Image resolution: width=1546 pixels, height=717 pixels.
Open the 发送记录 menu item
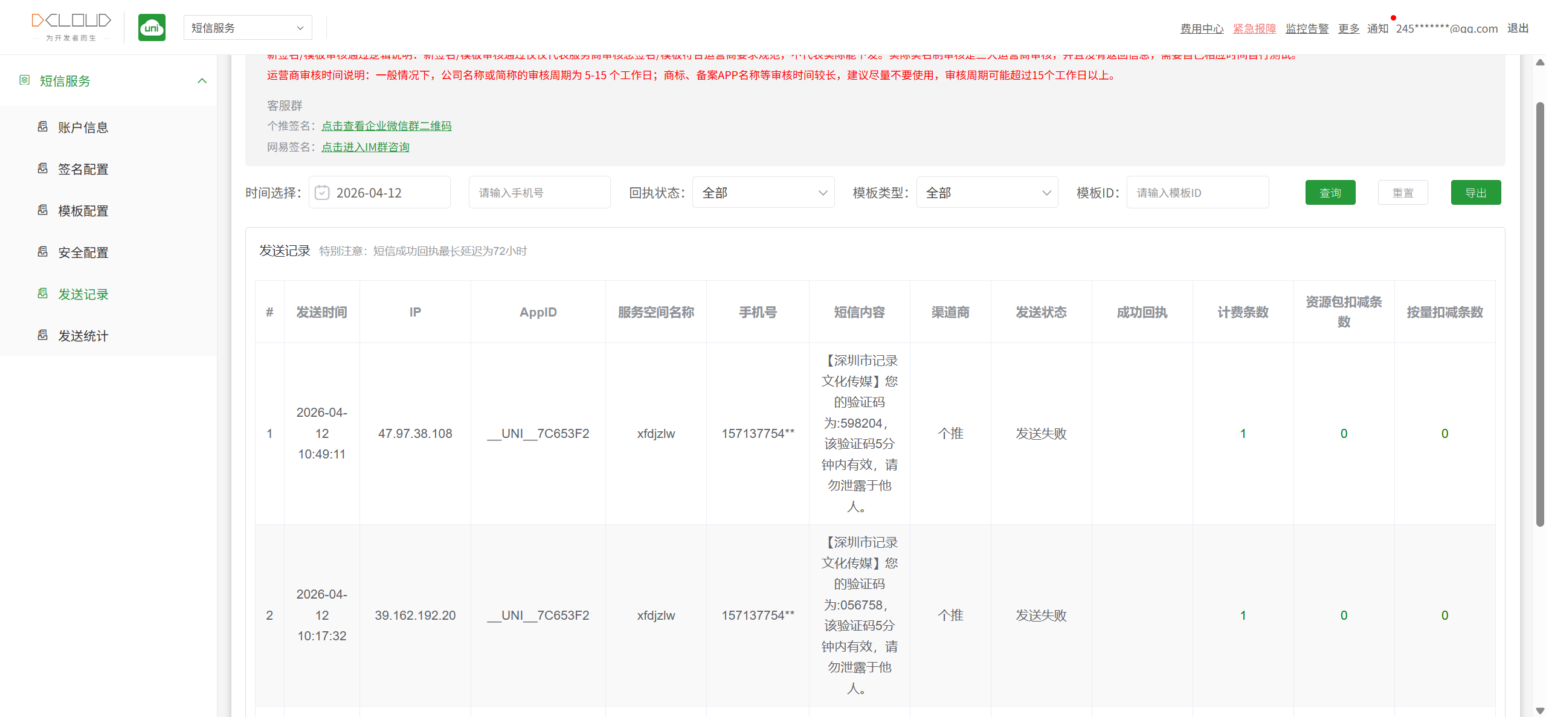83,294
